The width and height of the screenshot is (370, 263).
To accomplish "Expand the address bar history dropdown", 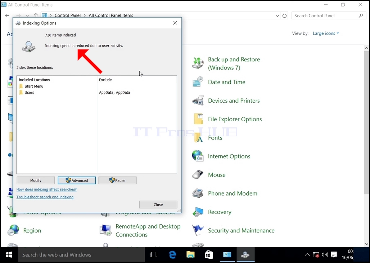I will click(277, 16).
